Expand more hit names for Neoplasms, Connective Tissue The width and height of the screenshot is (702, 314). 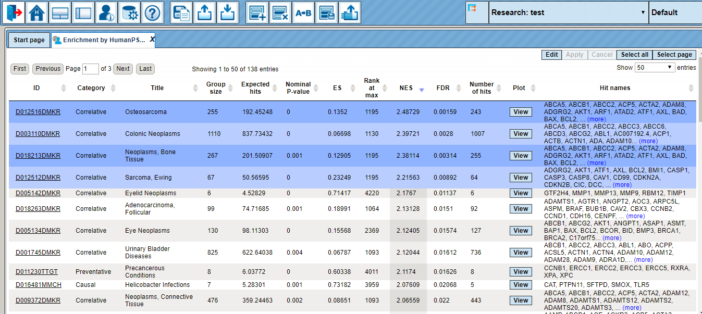(632, 308)
